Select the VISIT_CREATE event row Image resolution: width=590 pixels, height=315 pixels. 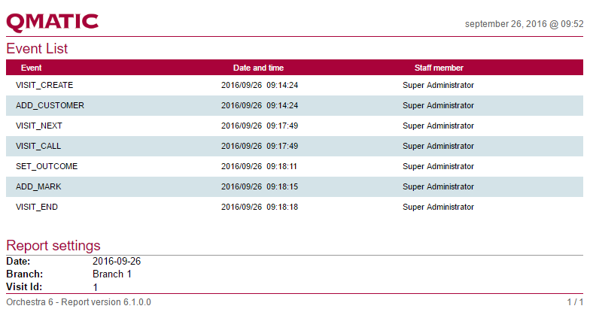(44, 85)
